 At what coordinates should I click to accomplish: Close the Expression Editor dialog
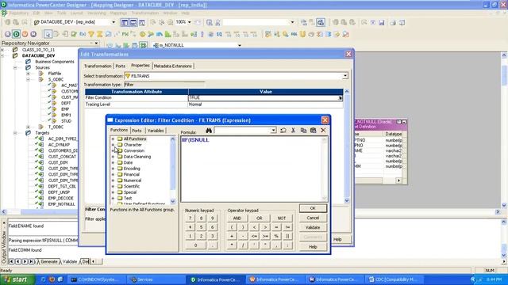point(325,120)
